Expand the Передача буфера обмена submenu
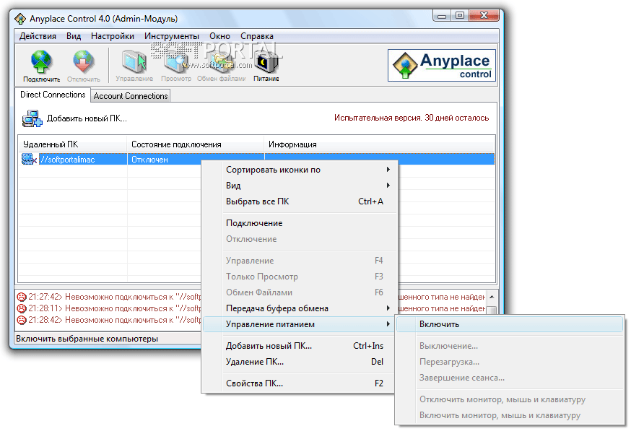Viewport: 631px width, 434px height. point(300,308)
